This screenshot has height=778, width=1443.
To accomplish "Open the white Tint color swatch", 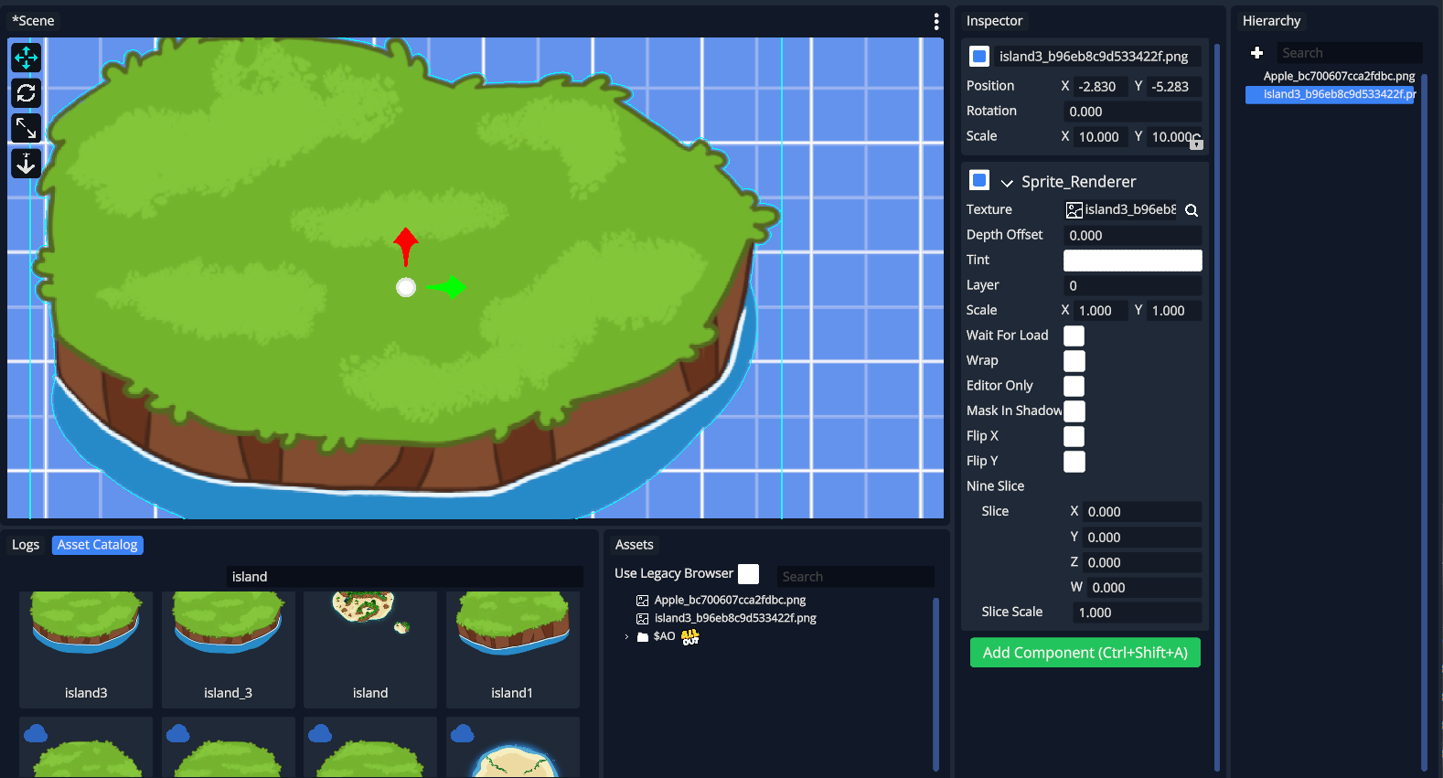I will 1132,261.
